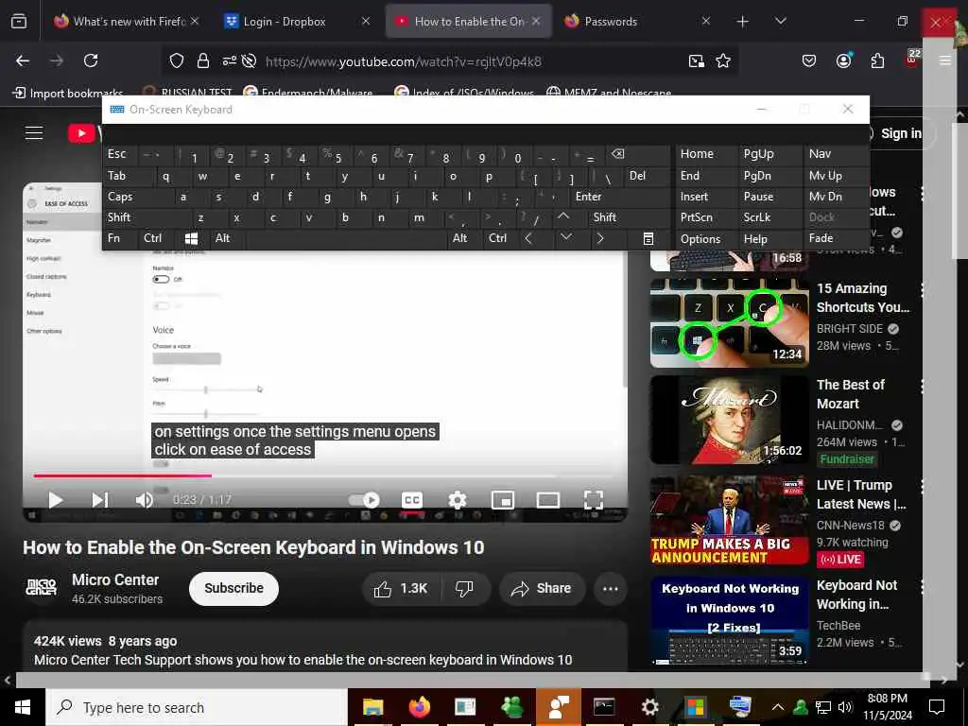Open File Explorer from taskbar
968x726 pixels.
point(372,707)
